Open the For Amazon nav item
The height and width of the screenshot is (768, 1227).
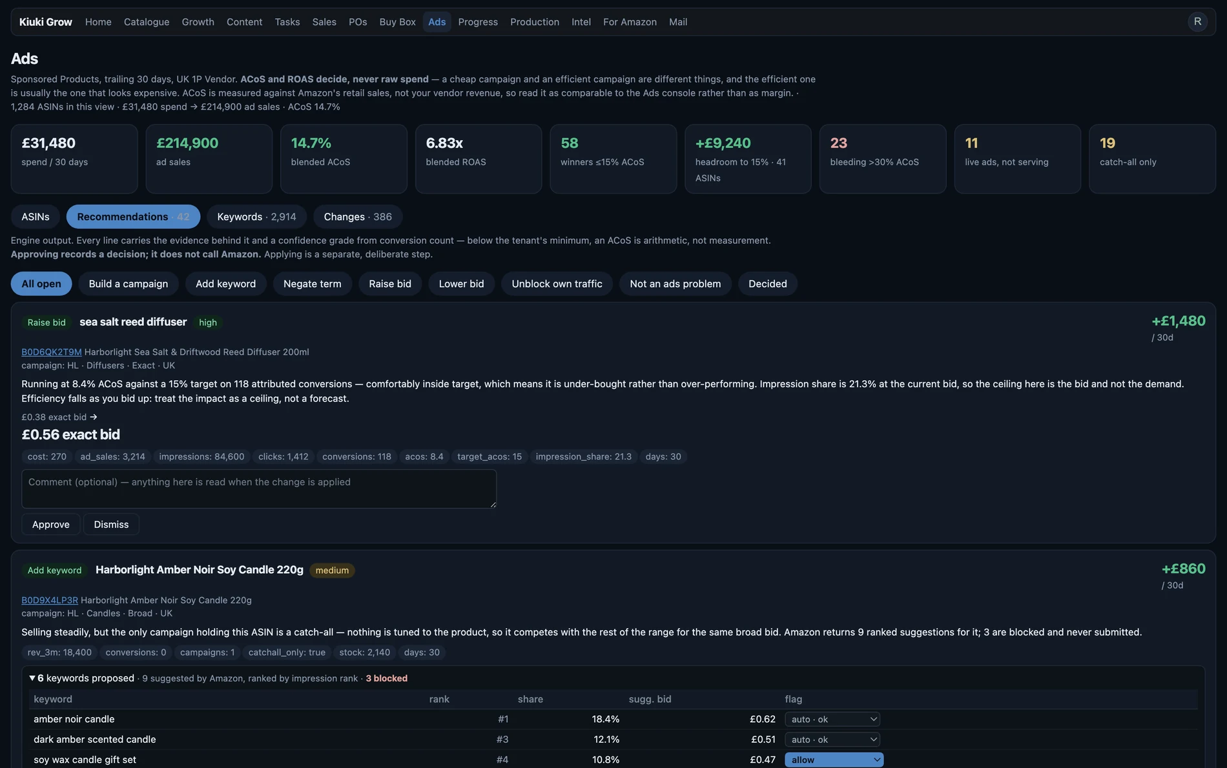[x=630, y=21]
